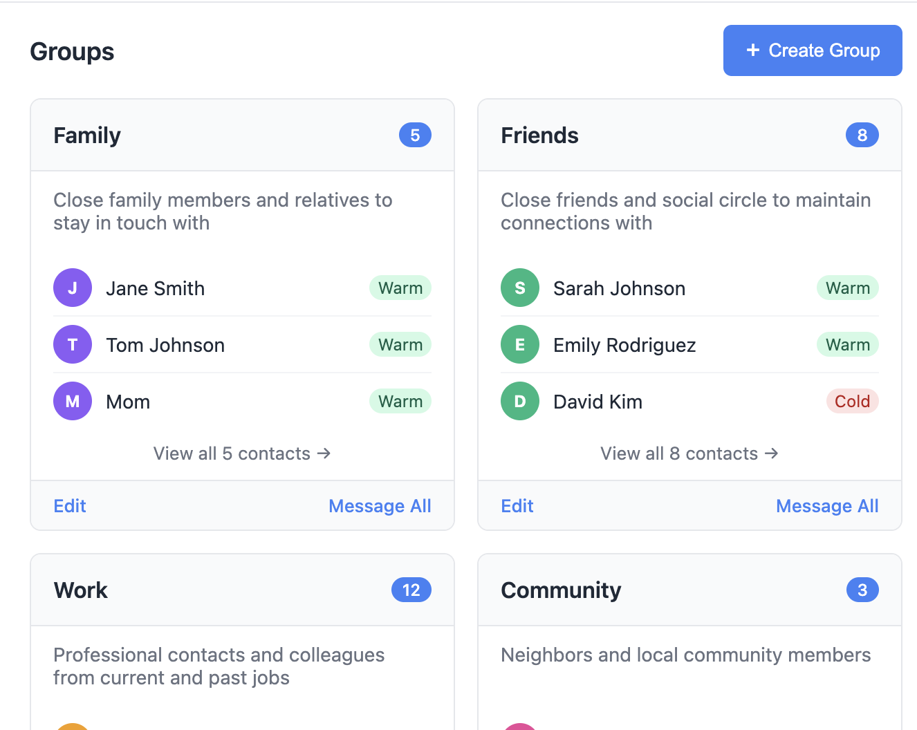
Task: Select Mom's M avatar circle
Action: click(x=73, y=401)
